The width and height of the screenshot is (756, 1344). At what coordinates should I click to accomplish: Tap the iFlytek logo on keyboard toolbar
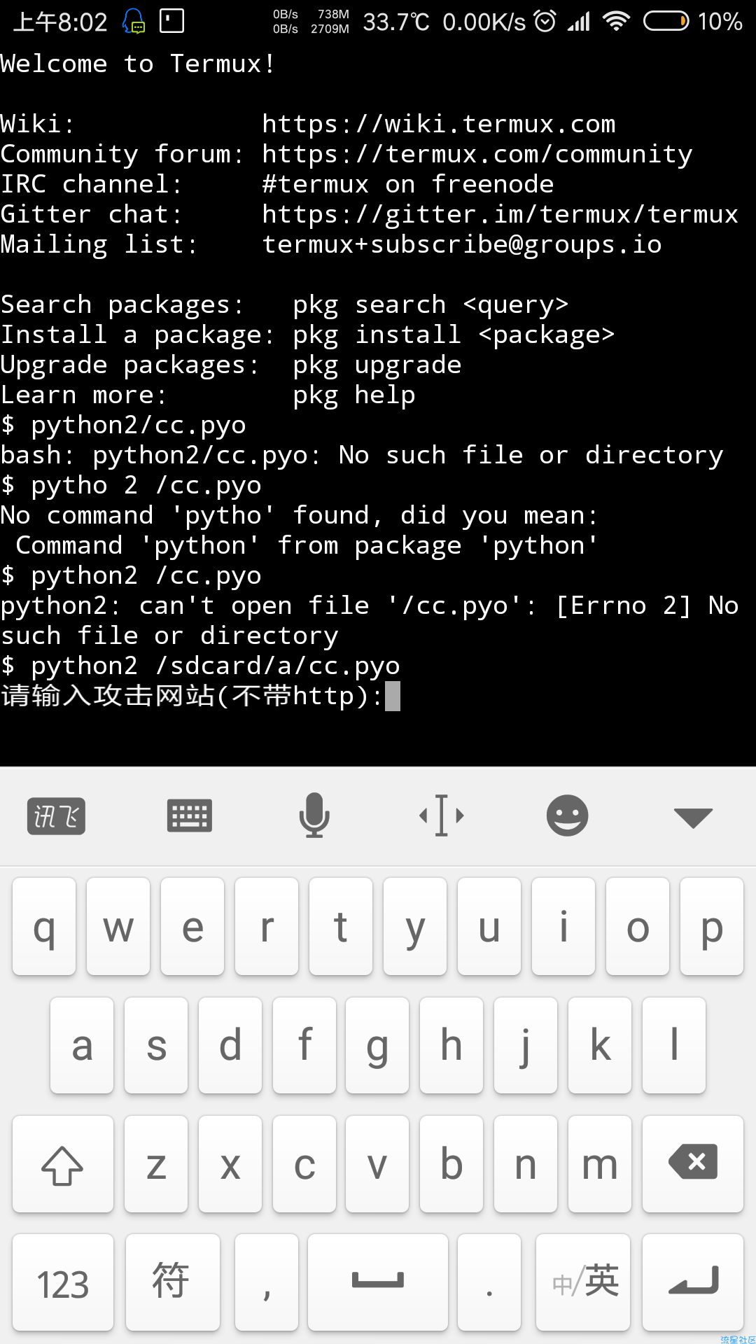coord(56,816)
